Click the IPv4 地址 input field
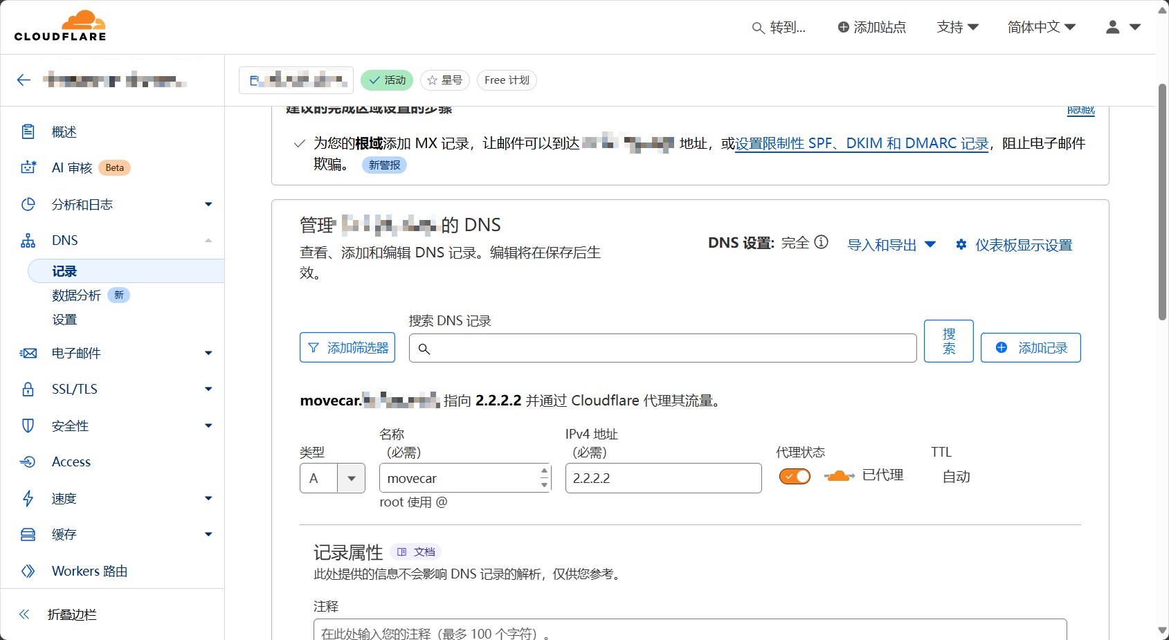This screenshot has width=1169, height=640. 662,478
